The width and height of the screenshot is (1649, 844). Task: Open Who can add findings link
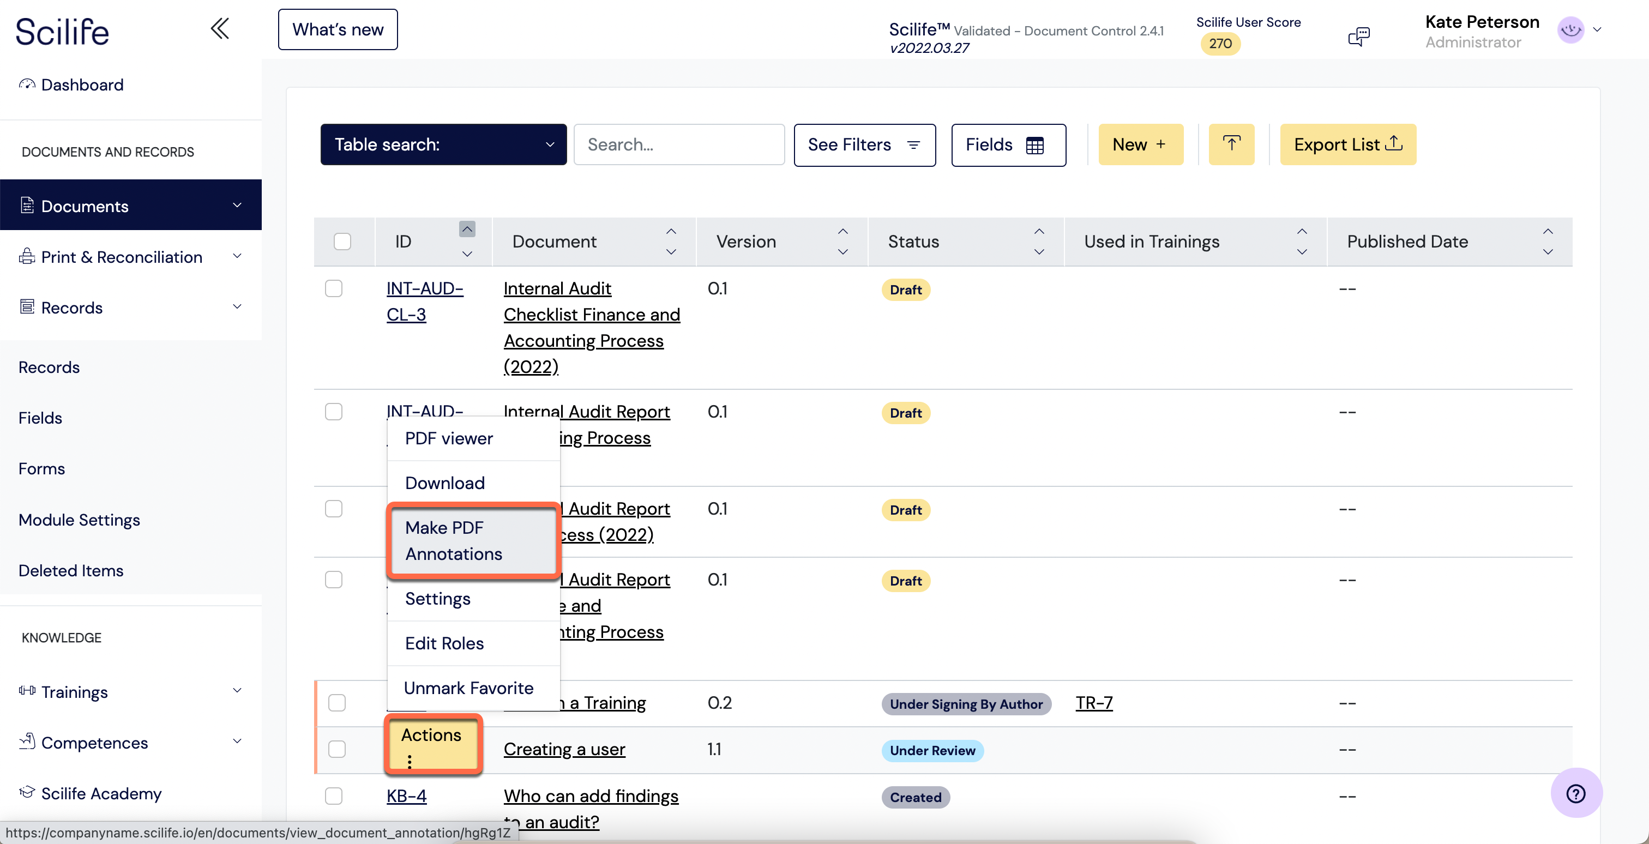tap(591, 809)
